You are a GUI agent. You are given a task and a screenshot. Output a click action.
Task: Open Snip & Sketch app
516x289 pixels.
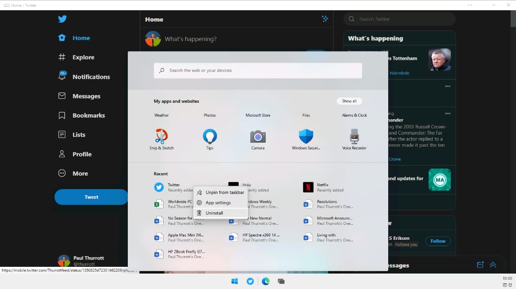pos(161,139)
